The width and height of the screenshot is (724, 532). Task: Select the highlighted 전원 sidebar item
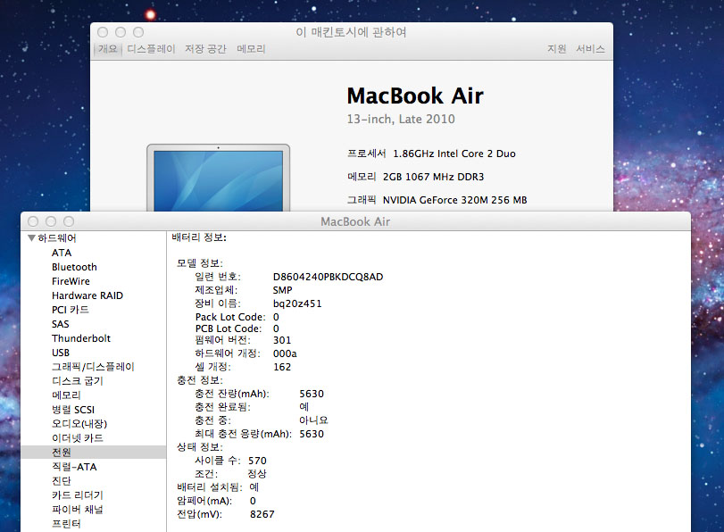[x=62, y=453]
